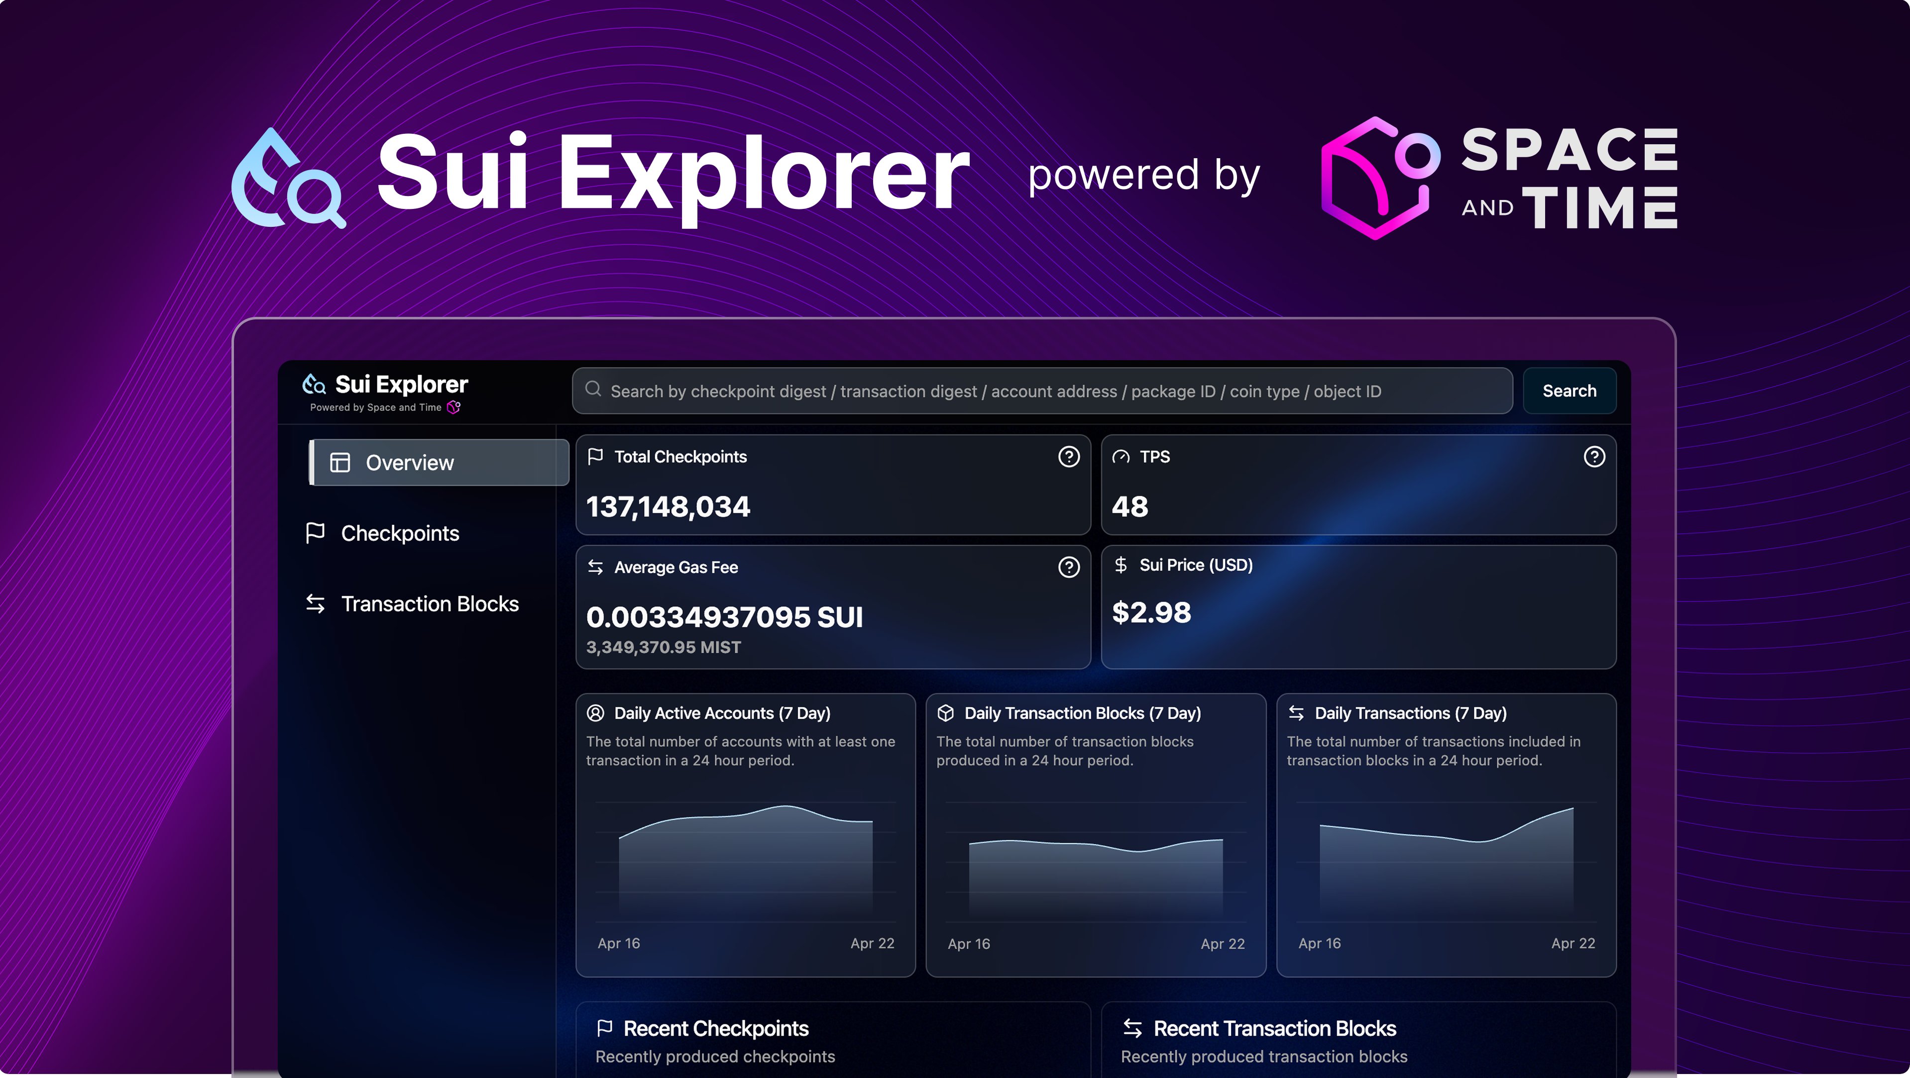This screenshot has height=1078, width=1910.
Task: Open help tooltip for Average Gas Fee
Action: (x=1068, y=567)
